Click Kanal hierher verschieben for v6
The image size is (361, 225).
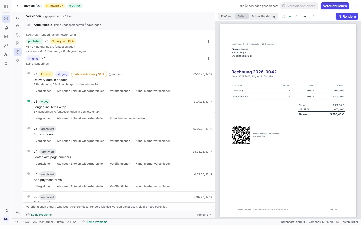pos(127,118)
